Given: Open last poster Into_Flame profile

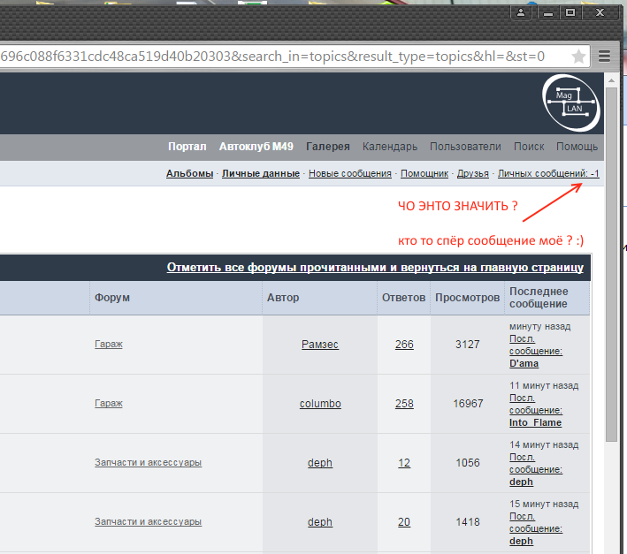Looking at the screenshot, I should click(535, 422).
